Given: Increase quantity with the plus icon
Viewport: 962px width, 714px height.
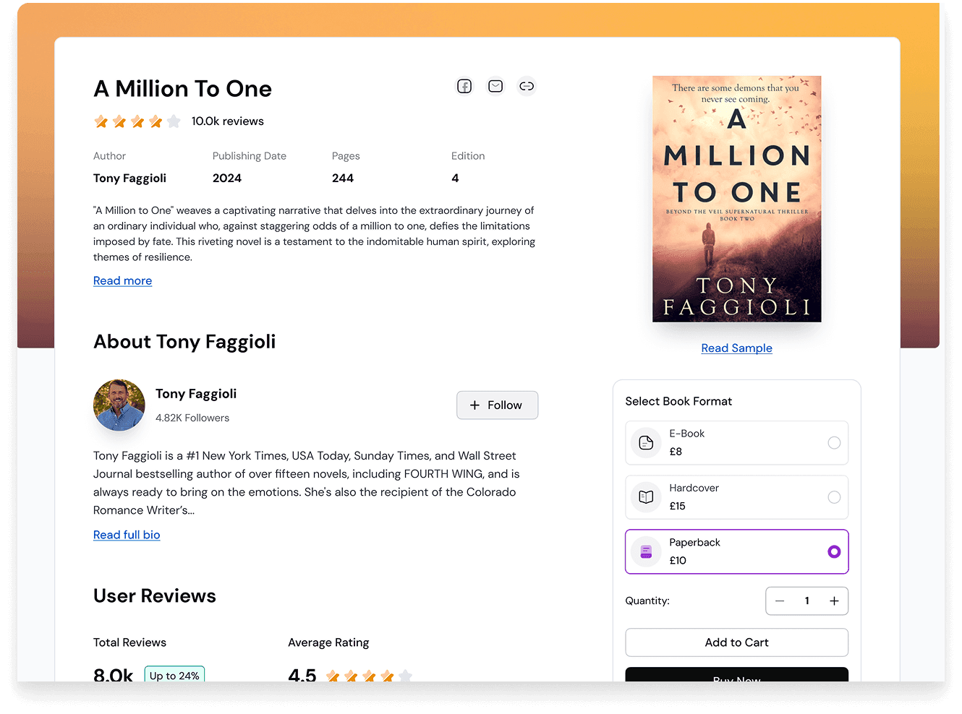Looking at the screenshot, I should click(x=834, y=601).
